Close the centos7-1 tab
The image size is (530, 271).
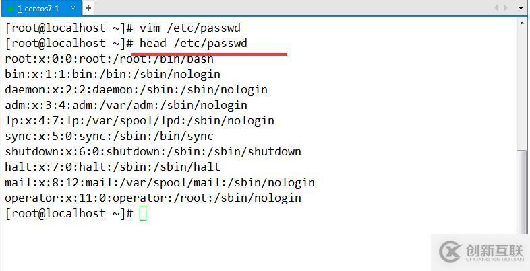click(73, 9)
